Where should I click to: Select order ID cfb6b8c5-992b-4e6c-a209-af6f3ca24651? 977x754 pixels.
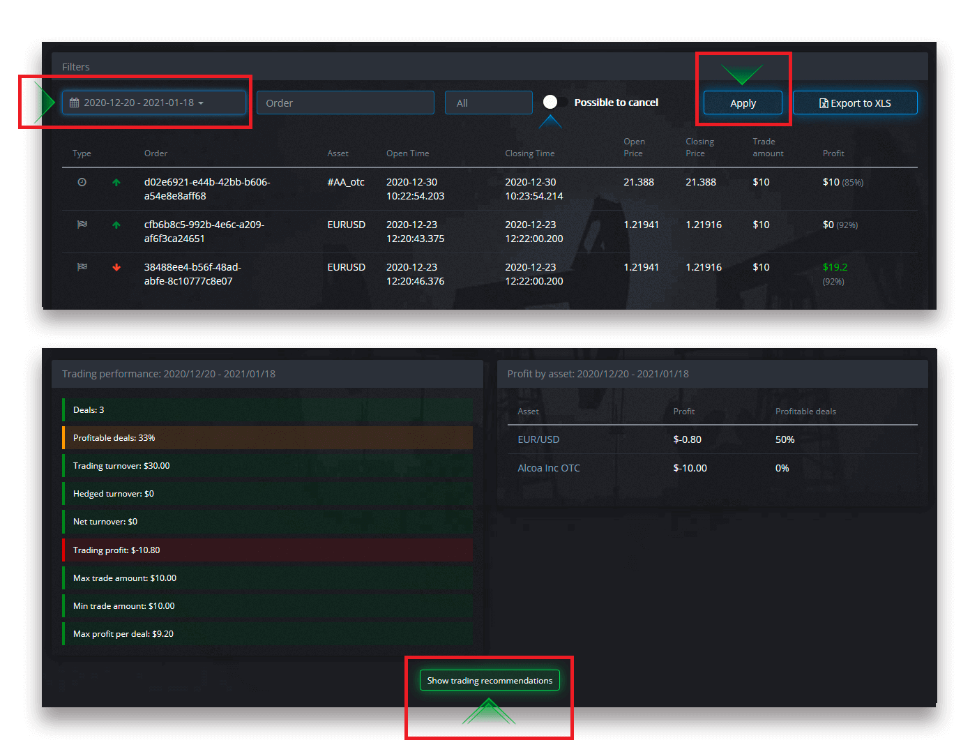204,232
